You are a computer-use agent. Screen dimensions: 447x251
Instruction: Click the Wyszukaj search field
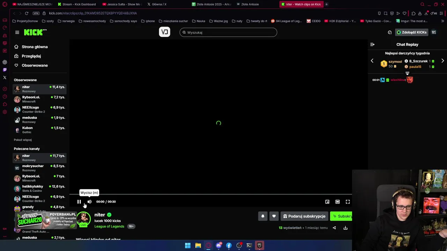[x=228, y=32]
